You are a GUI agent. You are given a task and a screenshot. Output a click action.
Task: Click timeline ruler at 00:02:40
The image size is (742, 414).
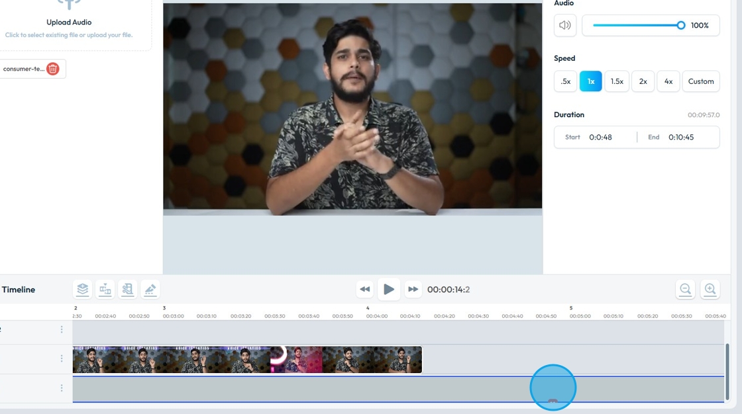[105, 316]
